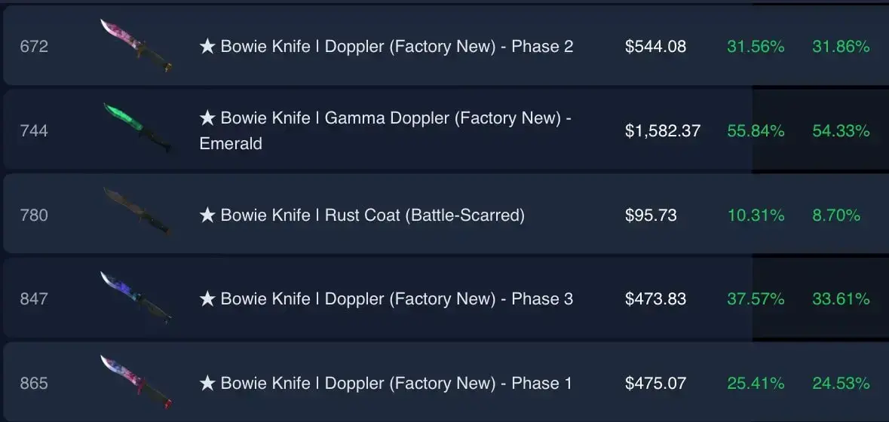Open Bowie Knife Doppler Phase 1 listing
889x422 pixels.
click(x=386, y=384)
